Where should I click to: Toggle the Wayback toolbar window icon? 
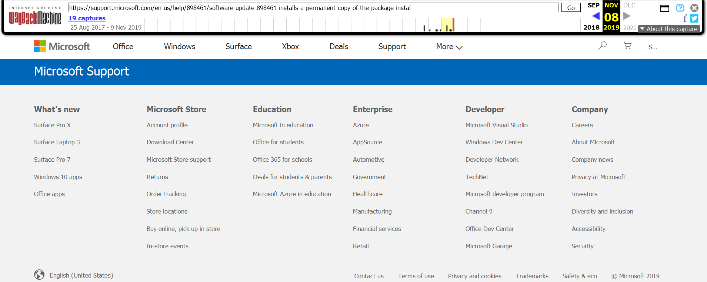[x=665, y=8]
